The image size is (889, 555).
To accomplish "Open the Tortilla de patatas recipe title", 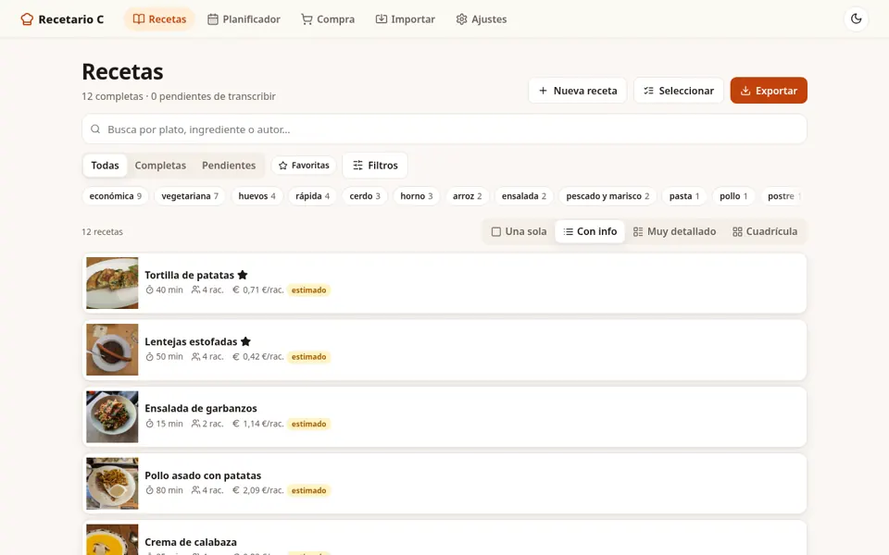I will pyautogui.click(x=189, y=275).
